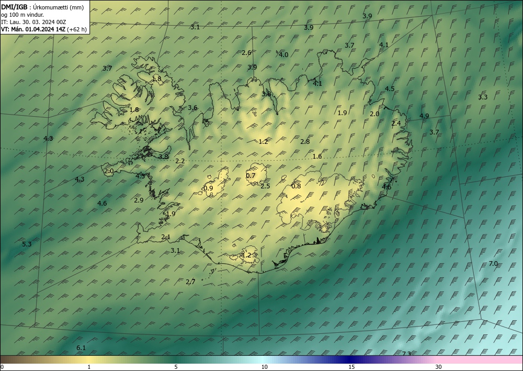
Task: Click the 5.3 value on the map
Action: click(27, 244)
